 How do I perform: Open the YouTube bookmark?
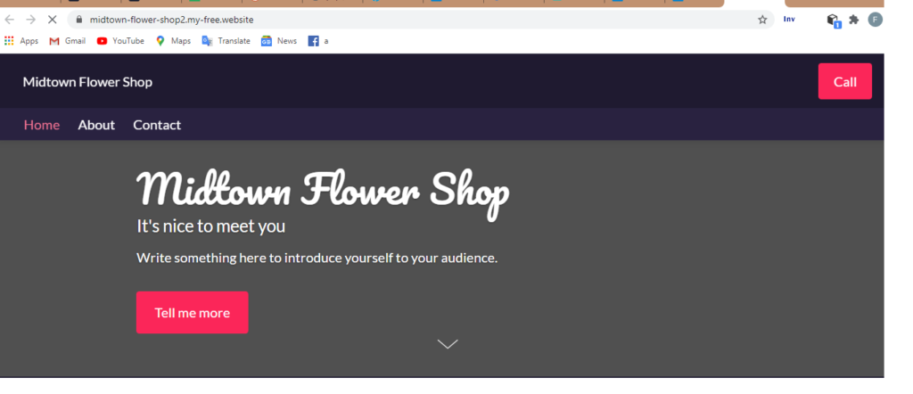(120, 41)
